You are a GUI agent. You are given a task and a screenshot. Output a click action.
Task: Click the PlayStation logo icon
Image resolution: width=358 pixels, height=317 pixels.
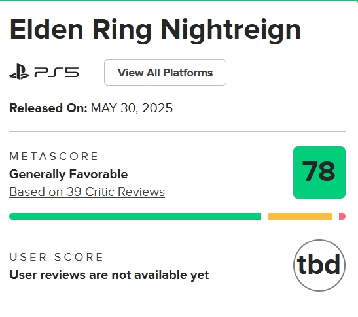coord(20,72)
